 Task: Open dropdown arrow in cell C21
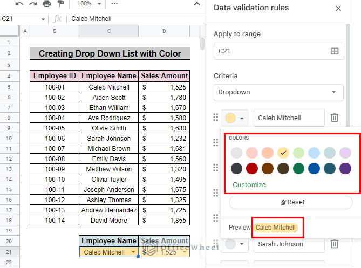133,252
